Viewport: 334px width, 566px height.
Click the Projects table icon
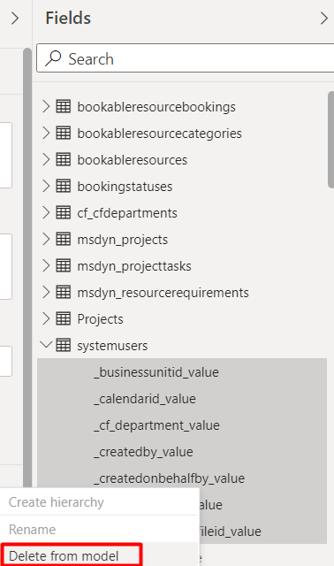click(x=63, y=318)
